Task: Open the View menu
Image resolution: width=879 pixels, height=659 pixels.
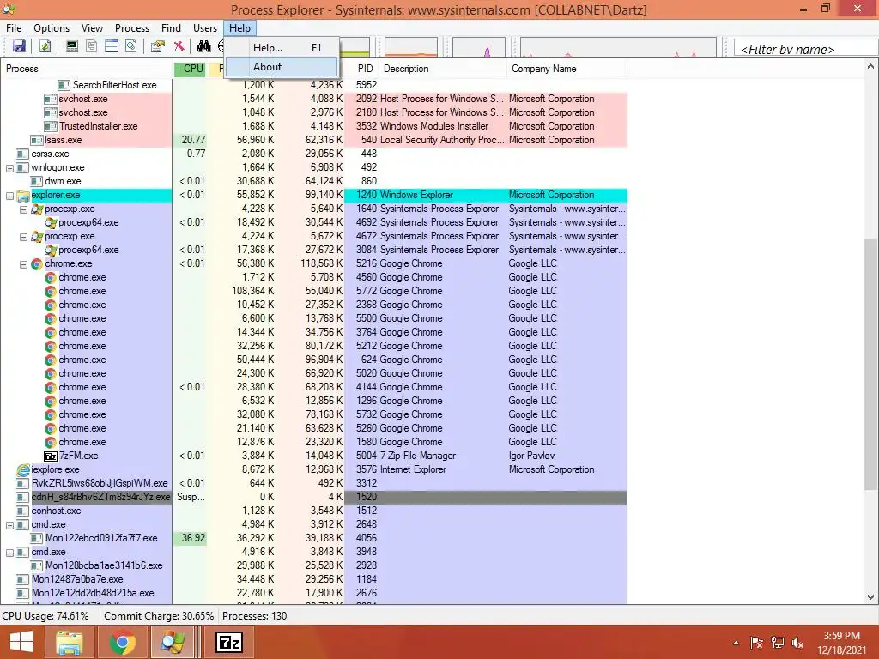Action: click(x=92, y=28)
